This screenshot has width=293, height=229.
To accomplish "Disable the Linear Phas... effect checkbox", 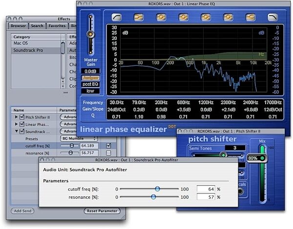I will 22,124.
